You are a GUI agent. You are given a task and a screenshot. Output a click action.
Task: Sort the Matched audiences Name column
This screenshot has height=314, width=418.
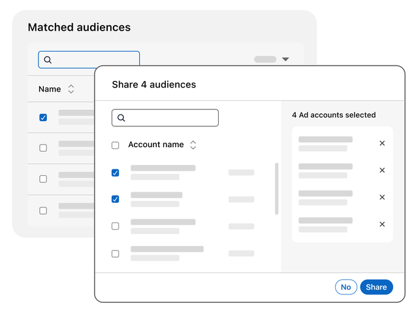pyautogui.click(x=71, y=89)
